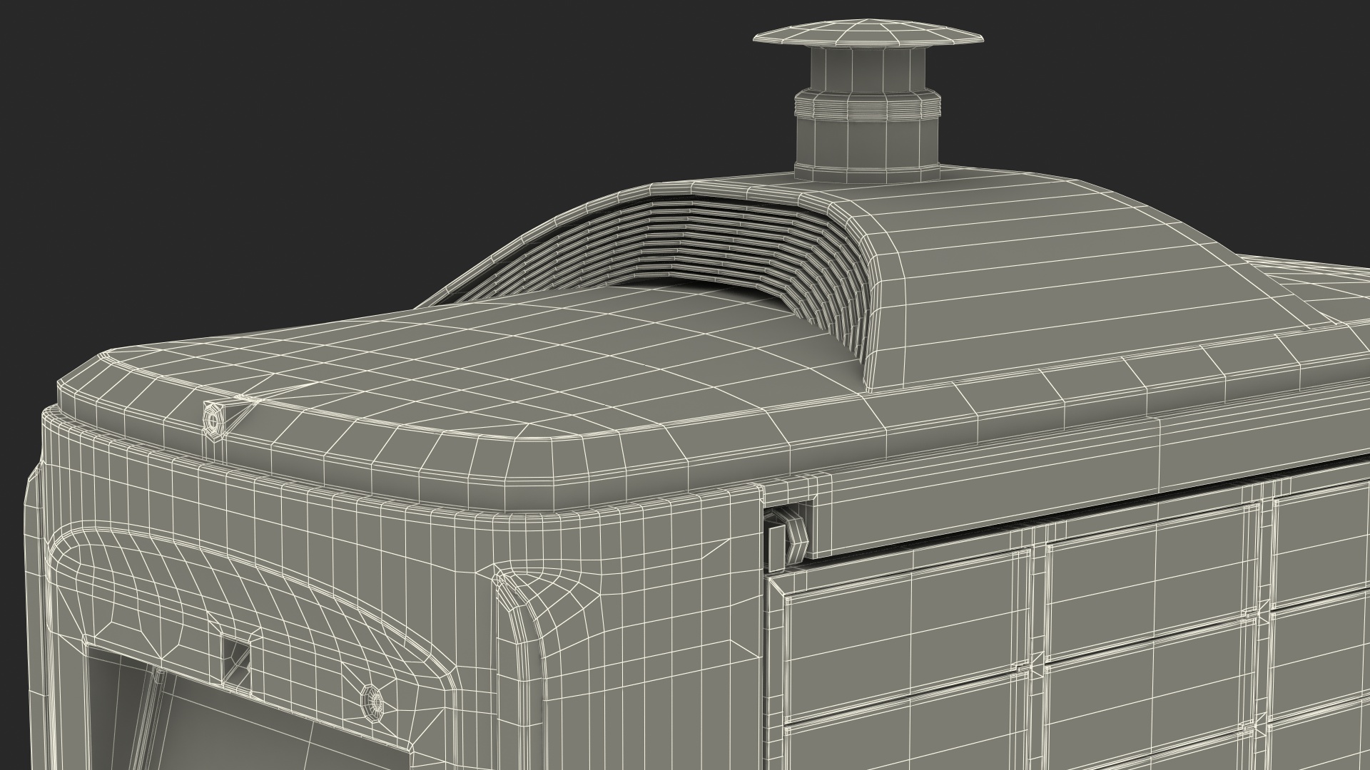Select the mushroom-shaped cap on top of the stack

click(869, 32)
